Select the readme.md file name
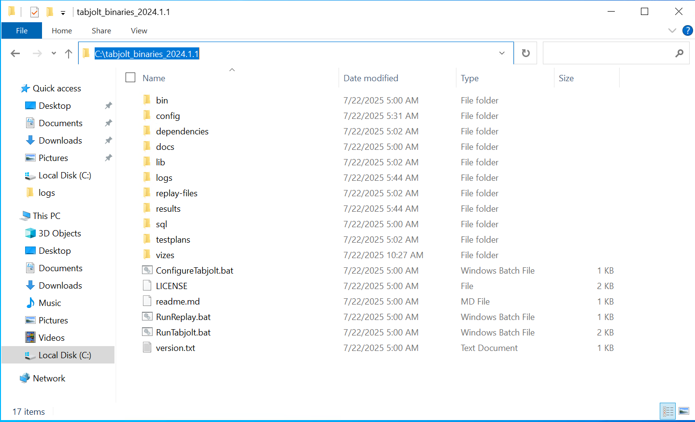 click(x=178, y=301)
